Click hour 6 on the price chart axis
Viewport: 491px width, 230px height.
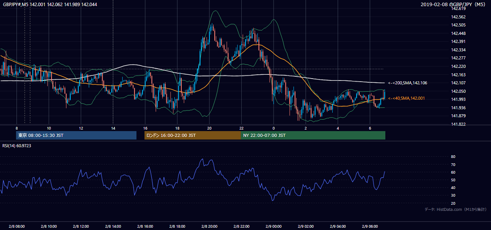tap(370, 128)
